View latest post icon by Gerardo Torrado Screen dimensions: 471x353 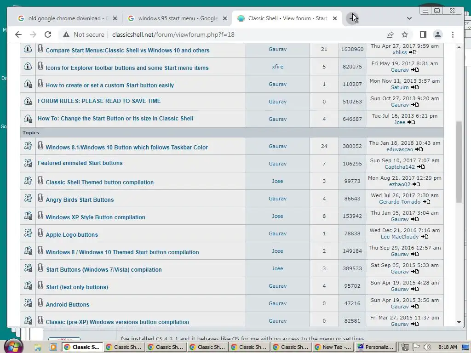(426, 202)
